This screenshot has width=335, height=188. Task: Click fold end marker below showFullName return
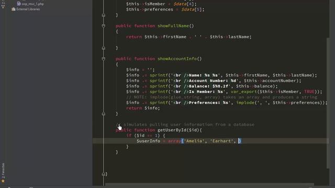104,48
